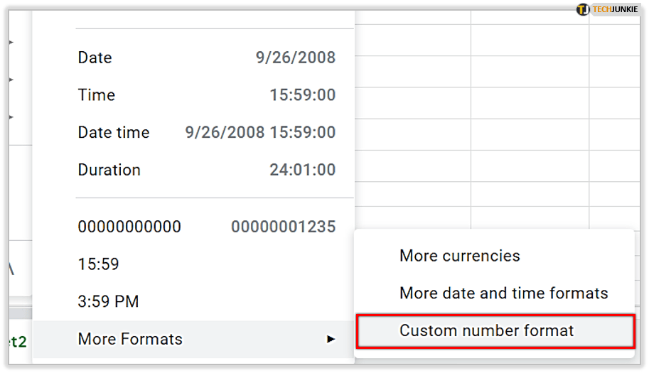Choose the Time format option
The image size is (649, 373).
pos(97,95)
